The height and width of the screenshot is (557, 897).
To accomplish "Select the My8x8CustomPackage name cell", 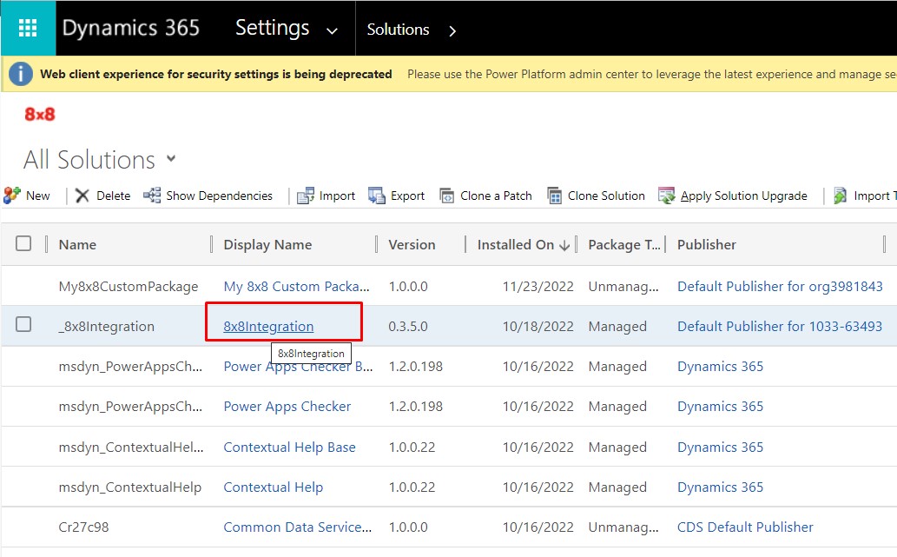I will tap(129, 286).
